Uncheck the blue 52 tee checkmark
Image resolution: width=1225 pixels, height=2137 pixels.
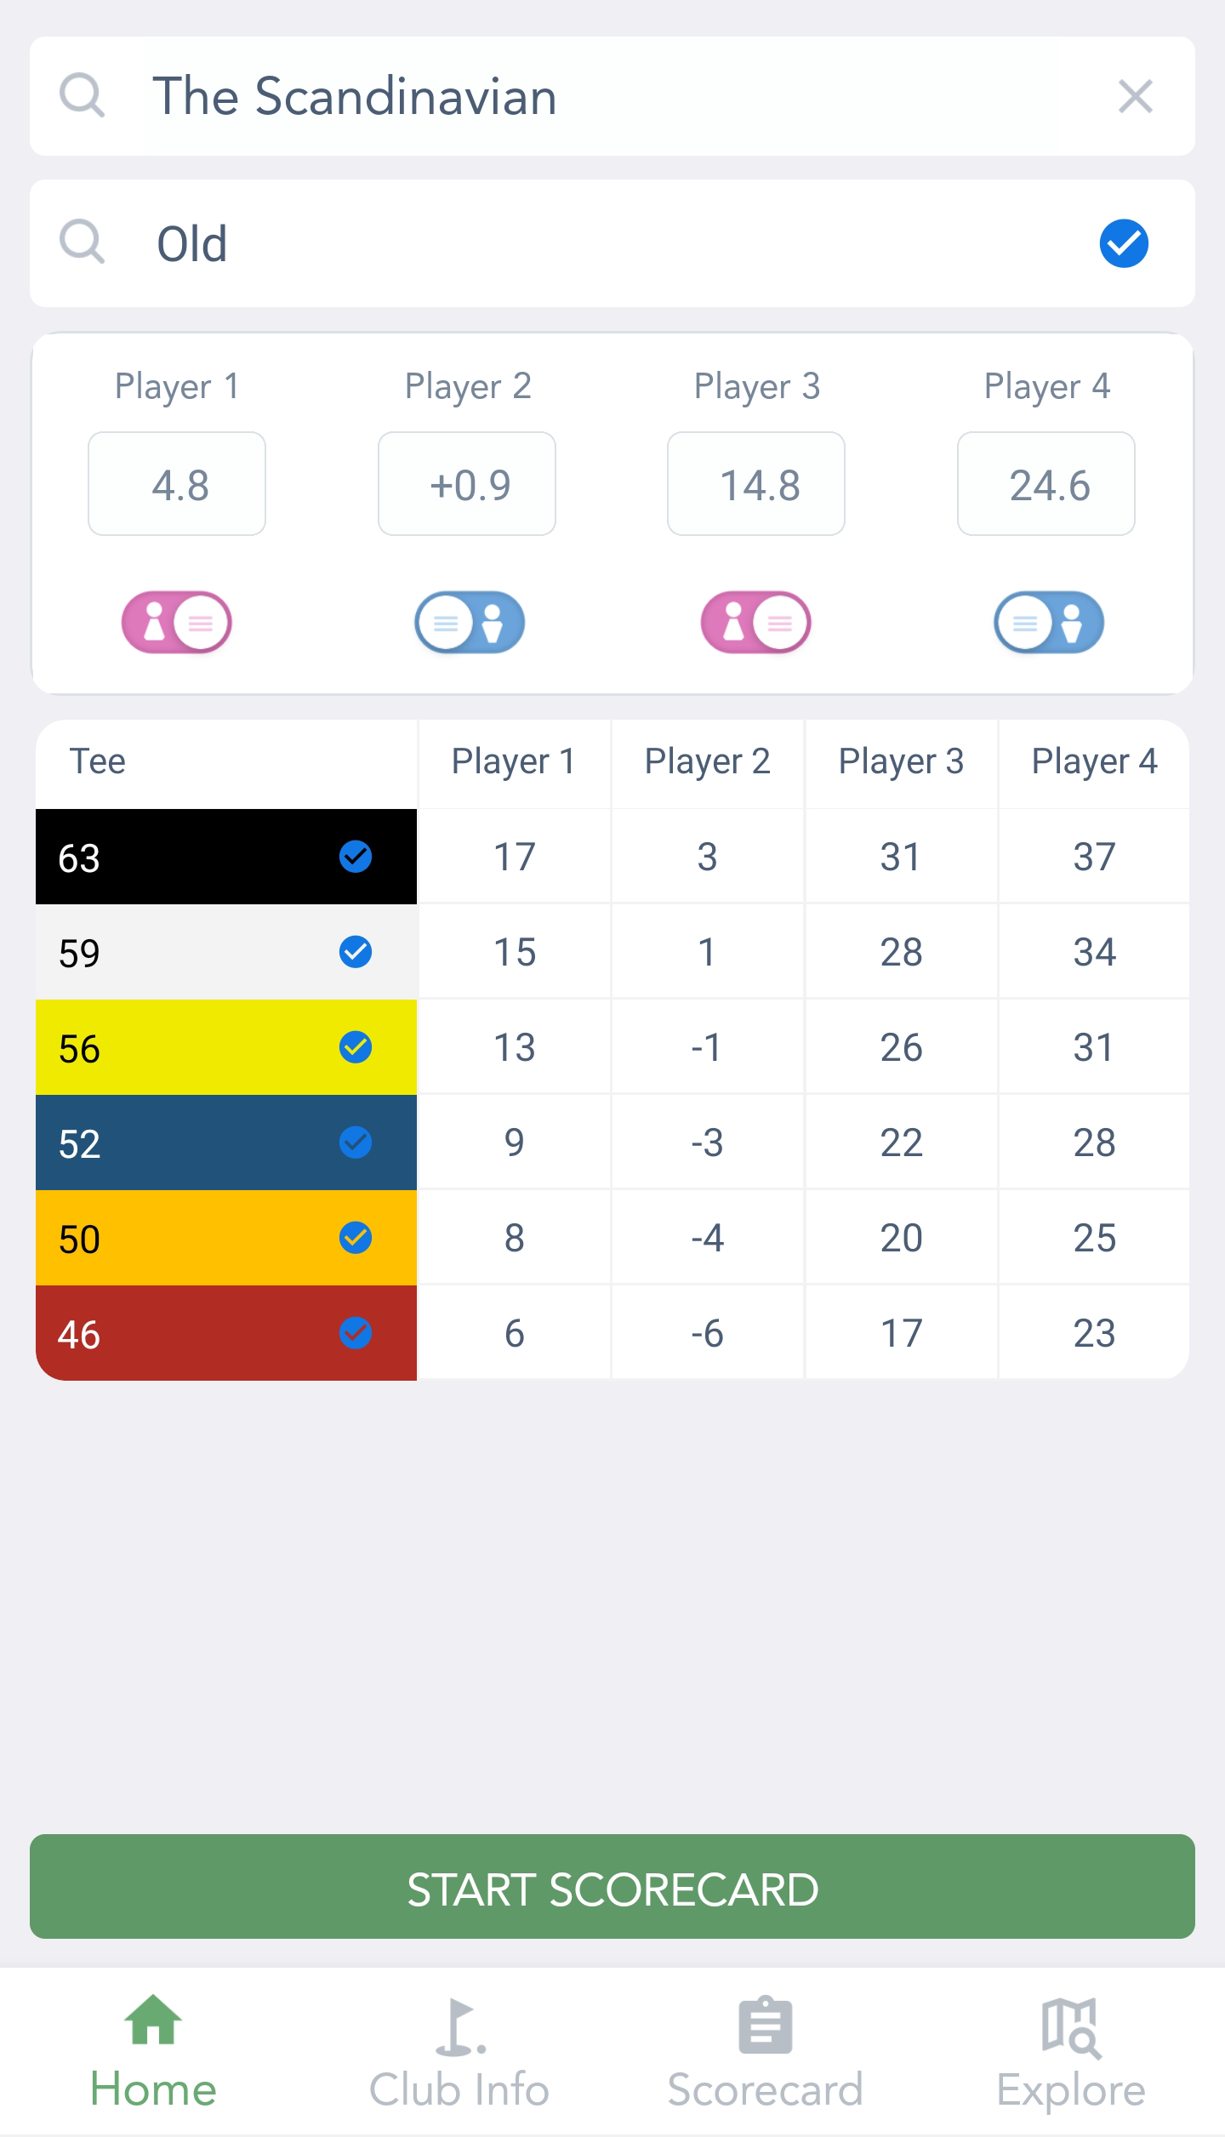(356, 1143)
